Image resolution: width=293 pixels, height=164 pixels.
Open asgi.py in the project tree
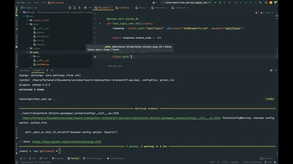[39, 32]
